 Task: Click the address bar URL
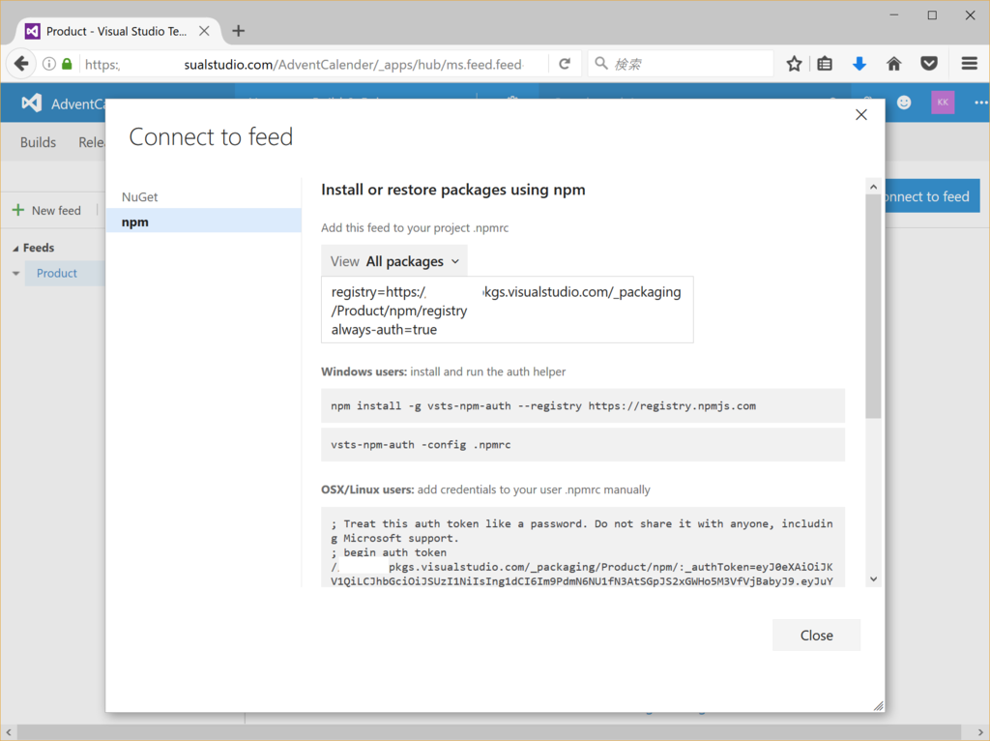[303, 65]
